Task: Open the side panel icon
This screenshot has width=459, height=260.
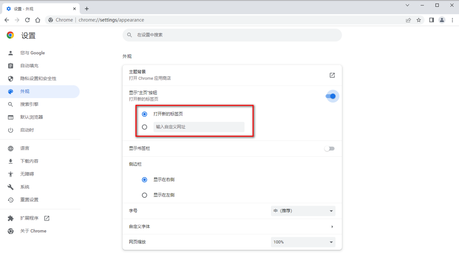Action: pyautogui.click(x=432, y=20)
